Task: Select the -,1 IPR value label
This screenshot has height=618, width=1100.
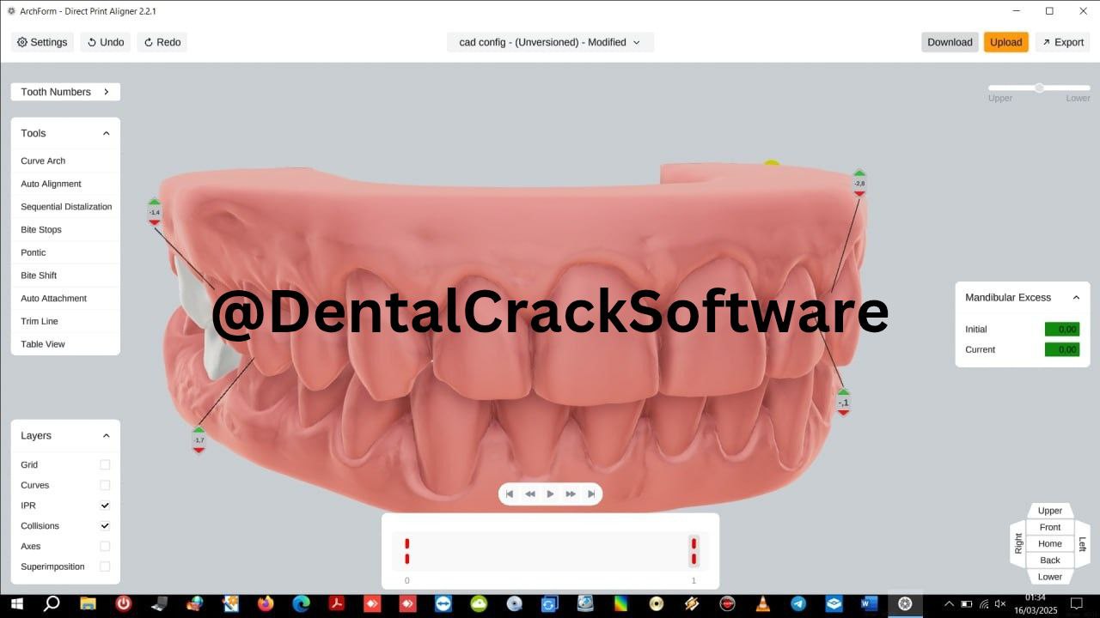Action: [843, 403]
